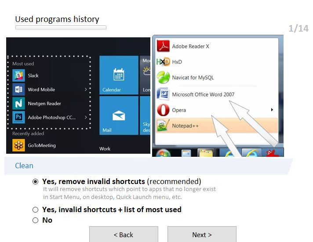
Task: Click the folder icon in the taskbar
Action: click(206, 153)
